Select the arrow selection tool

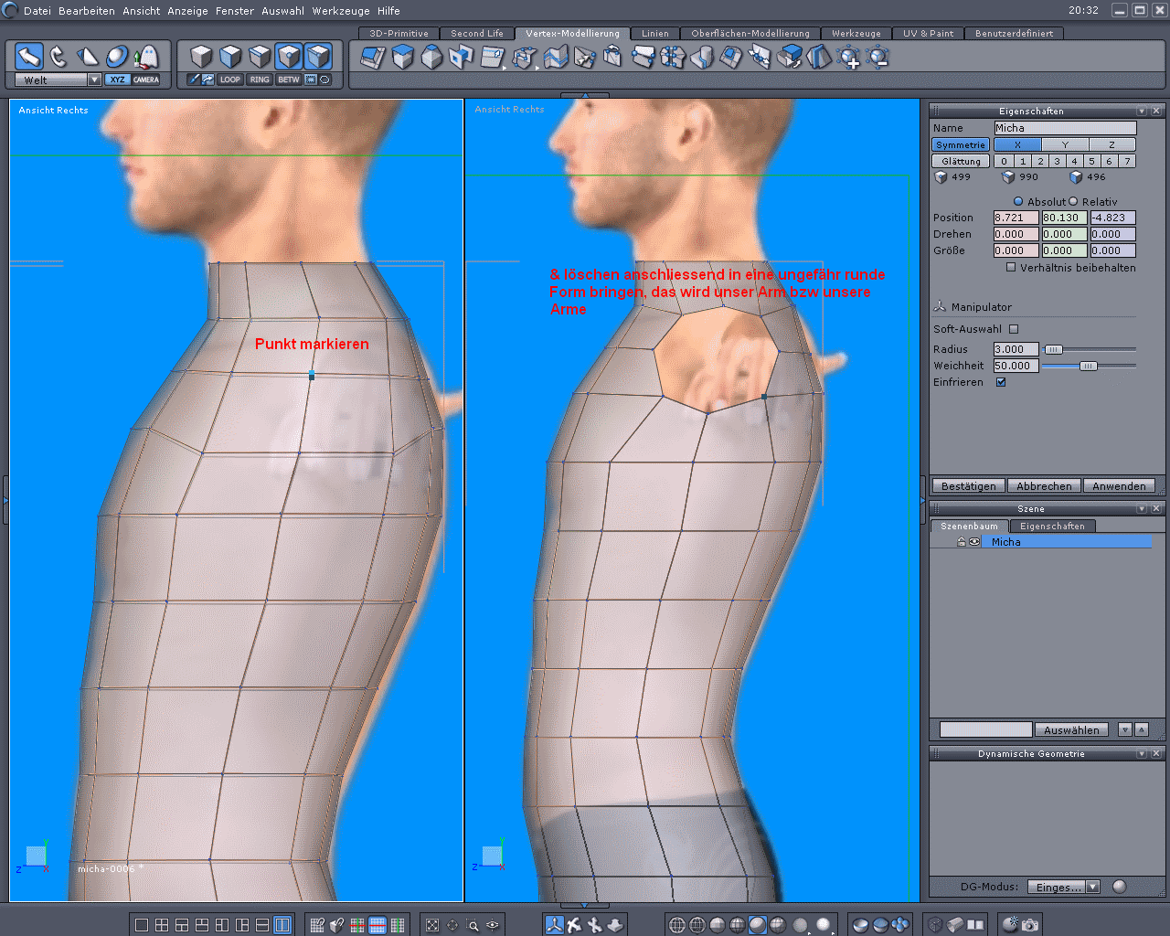coord(28,57)
